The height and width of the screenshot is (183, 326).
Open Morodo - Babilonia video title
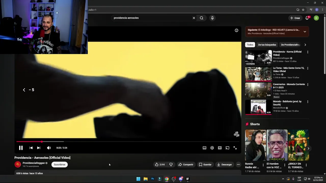tap(287, 103)
